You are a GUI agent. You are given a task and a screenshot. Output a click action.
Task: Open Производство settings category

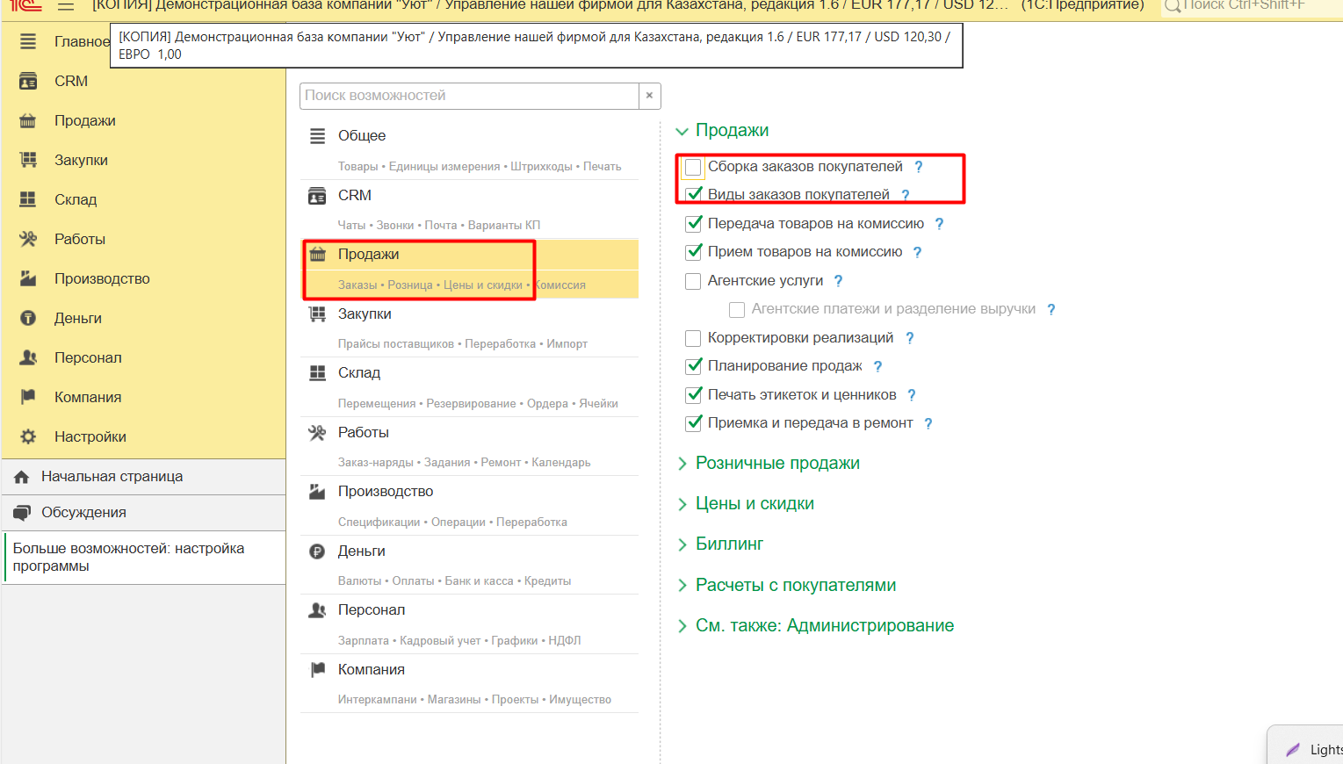coord(469,505)
